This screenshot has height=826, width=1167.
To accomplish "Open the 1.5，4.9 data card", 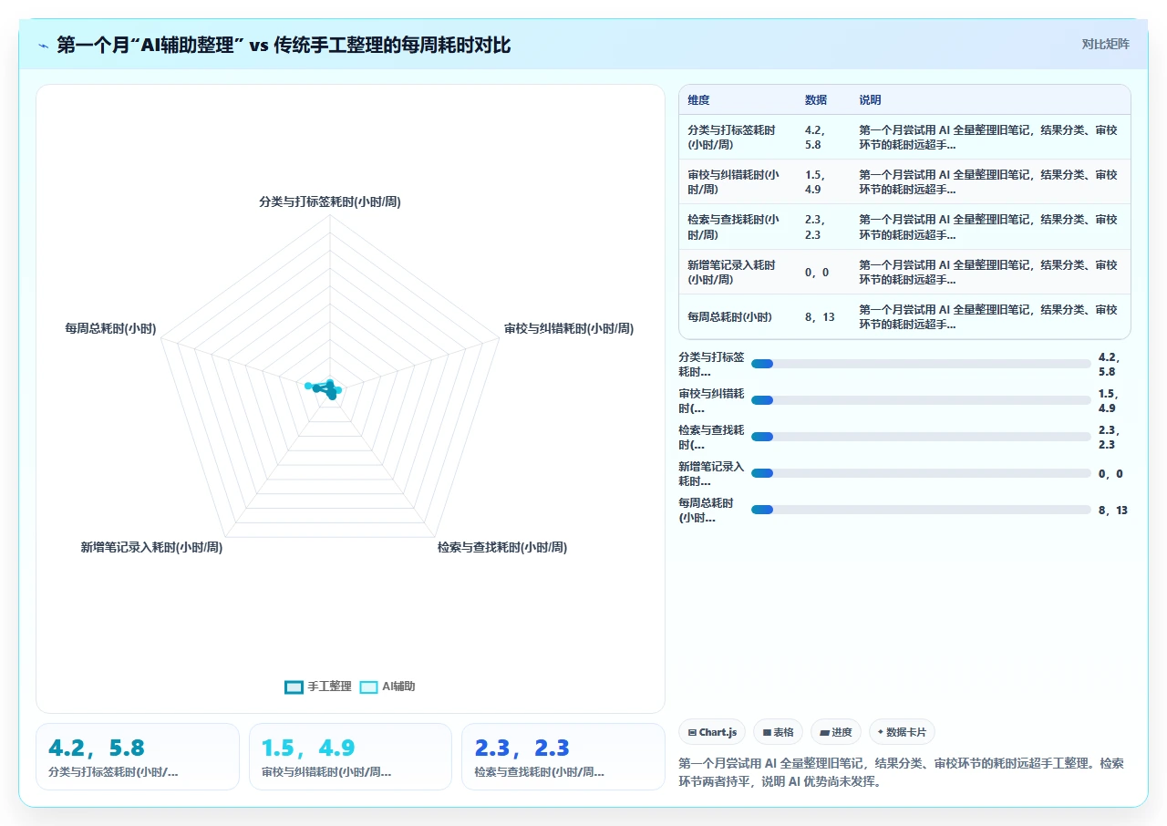I will (x=350, y=757).
